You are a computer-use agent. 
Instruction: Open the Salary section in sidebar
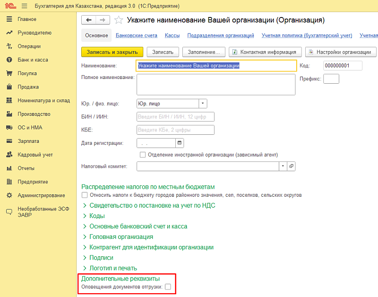click(x=28, y=141)
